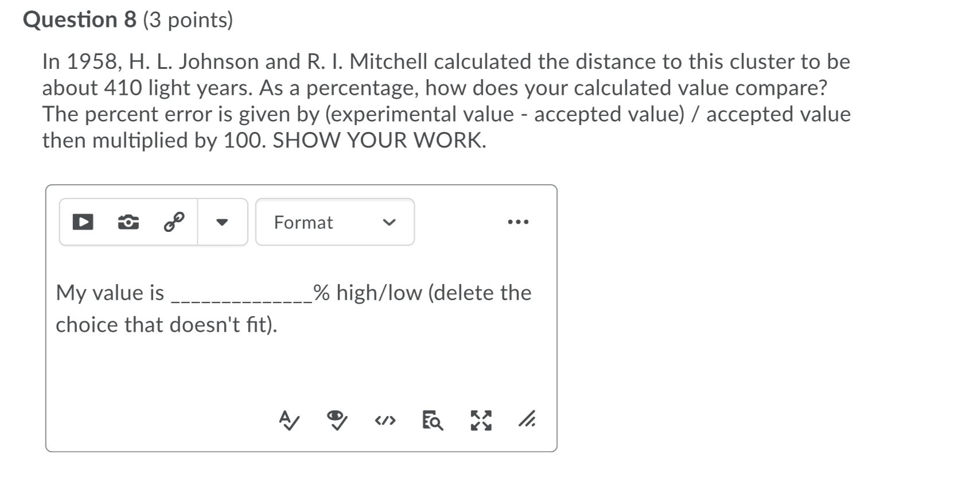Run the spell checker
Screen dimensions: 972x489
click(289, 421)
